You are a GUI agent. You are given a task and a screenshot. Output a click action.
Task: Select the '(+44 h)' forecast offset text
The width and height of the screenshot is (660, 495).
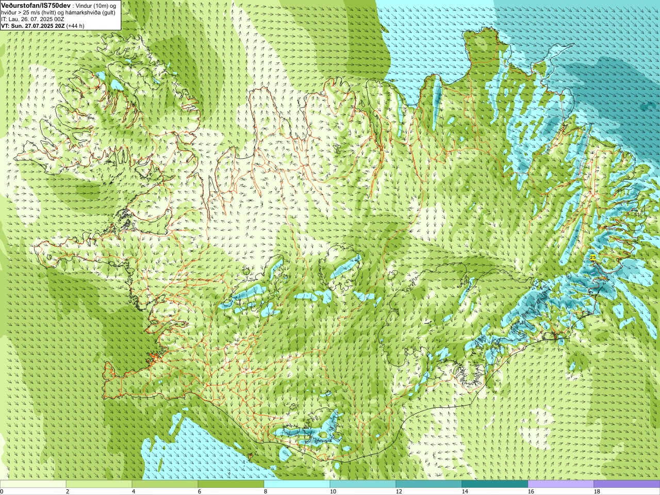point(75,26)
